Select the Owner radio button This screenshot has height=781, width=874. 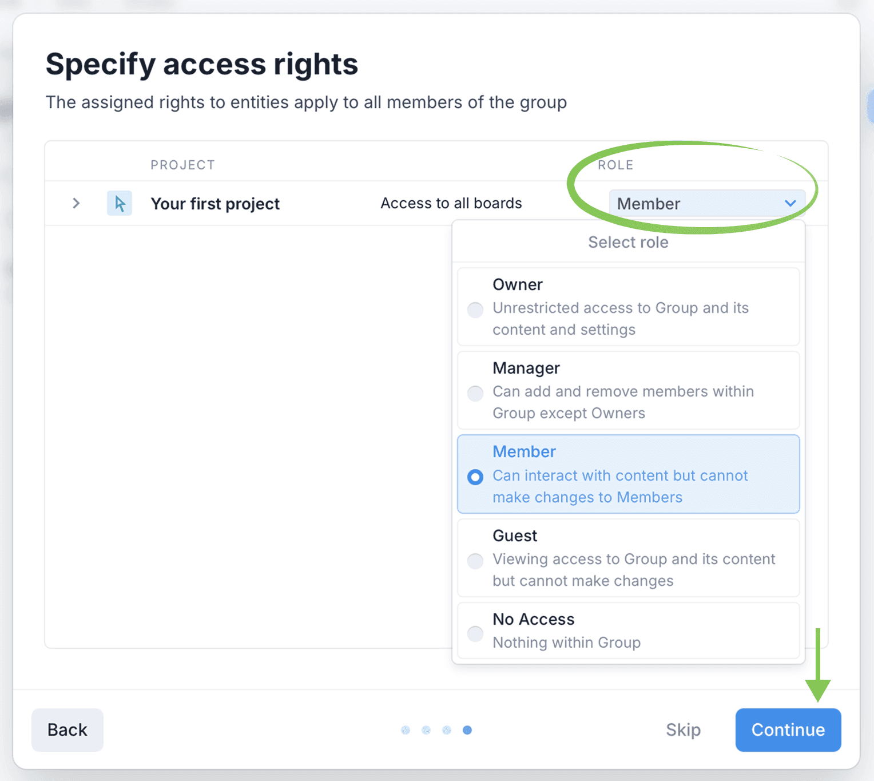coord(475,310)
